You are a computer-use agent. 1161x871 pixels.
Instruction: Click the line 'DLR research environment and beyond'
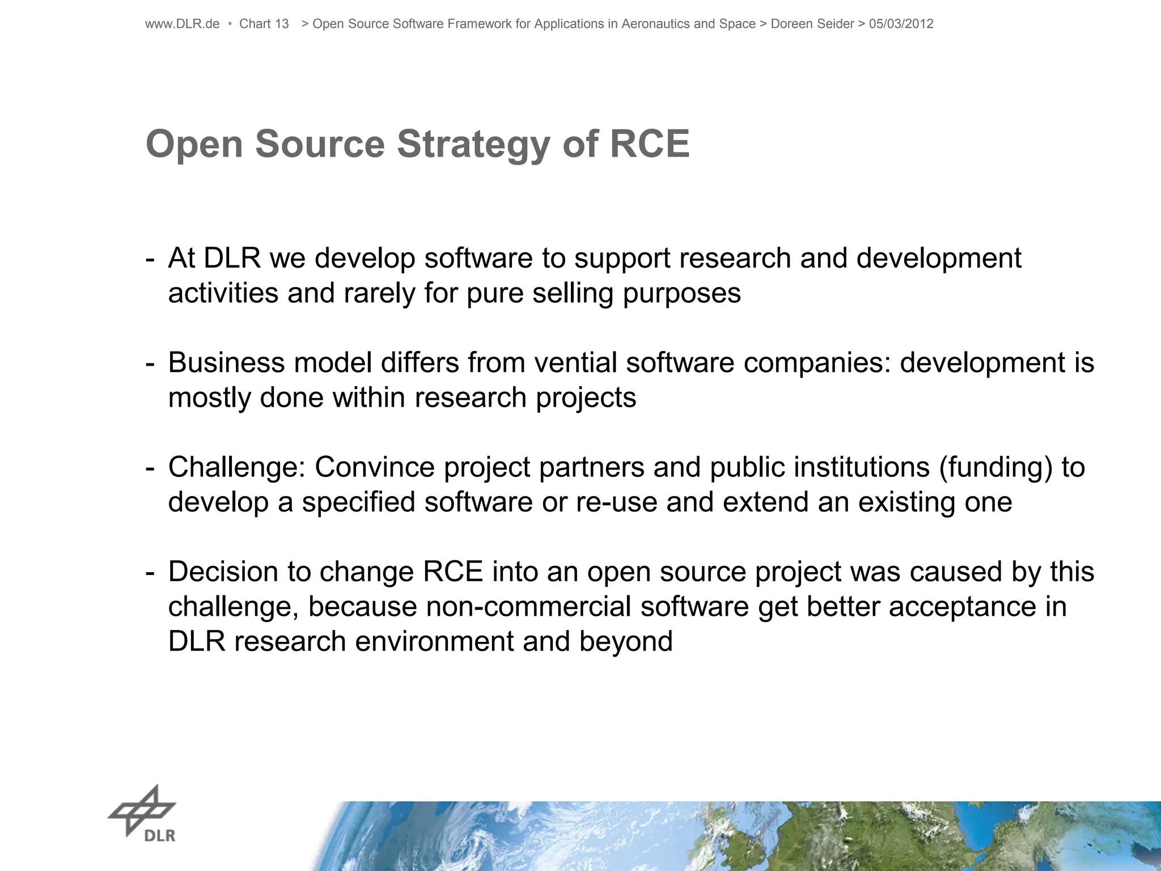coord(420,641)
